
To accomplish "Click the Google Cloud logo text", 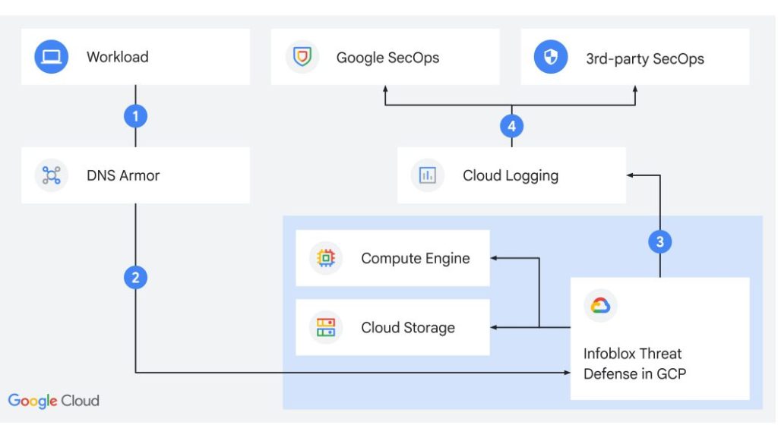I will pos(53,401).
